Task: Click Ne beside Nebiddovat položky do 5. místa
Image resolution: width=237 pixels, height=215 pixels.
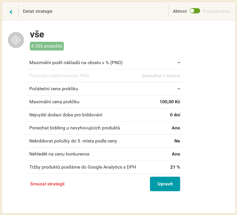Action: point(177,141)
